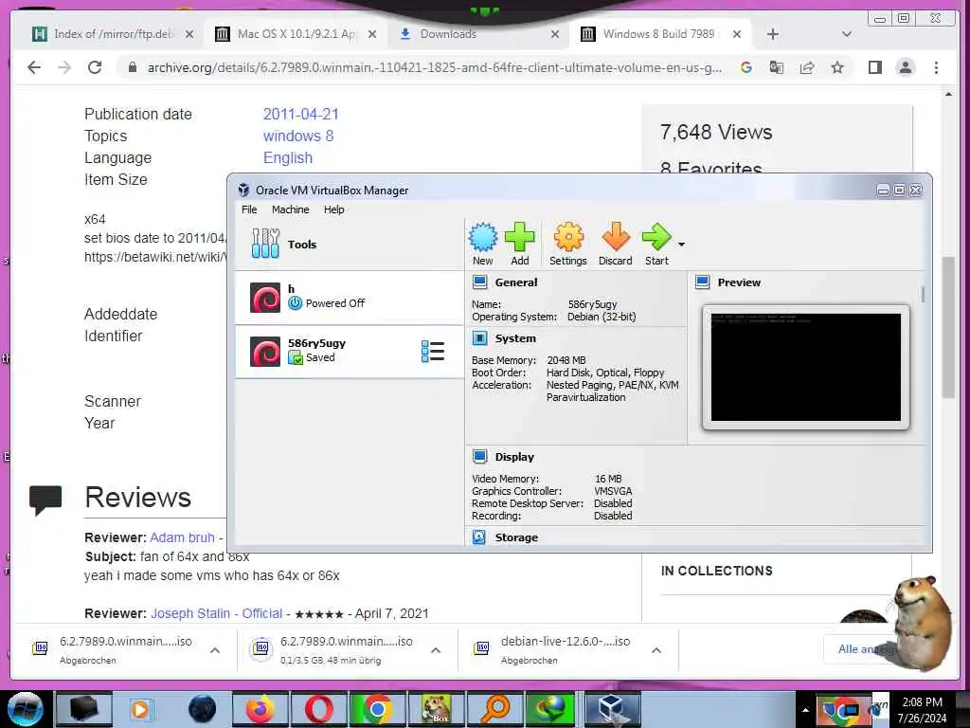
Task: Click the Storage section header
Action: [x=516, y=537]
